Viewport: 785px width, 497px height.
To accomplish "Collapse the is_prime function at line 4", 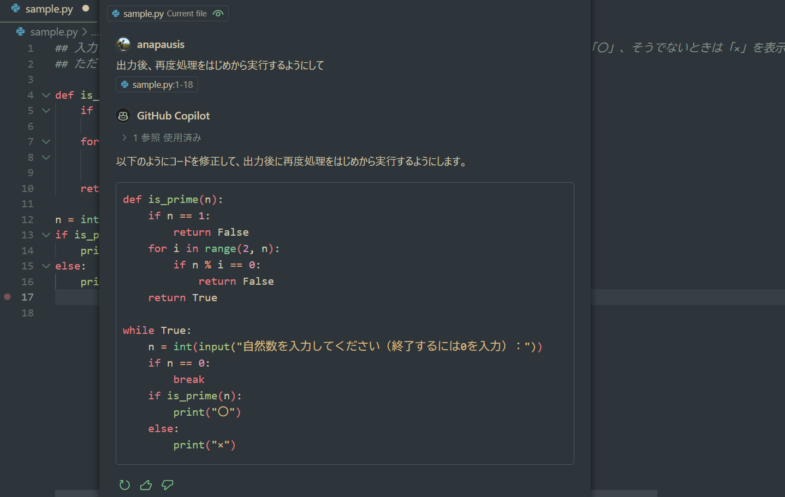I will pos(45,94).
